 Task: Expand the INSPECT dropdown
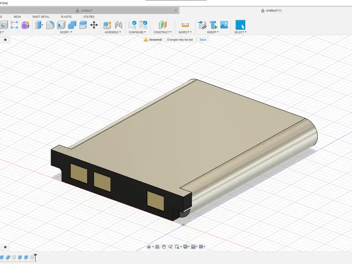185,32
